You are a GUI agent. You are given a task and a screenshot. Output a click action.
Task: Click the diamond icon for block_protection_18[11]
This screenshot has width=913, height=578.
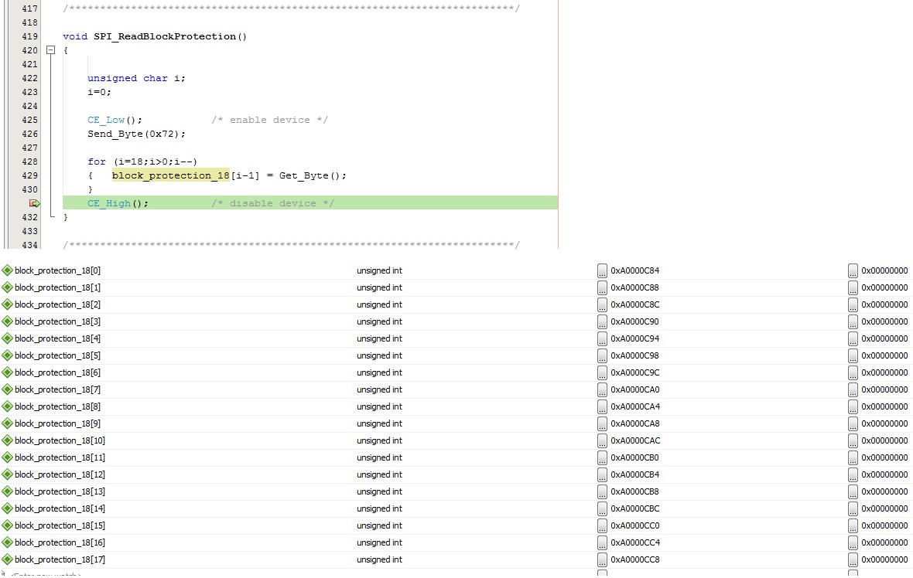pyautogui.click(x=7, y=457)
